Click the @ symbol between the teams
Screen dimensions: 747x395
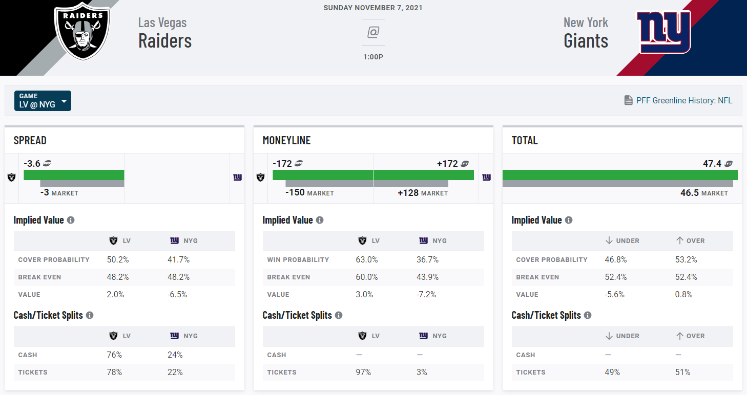(x=373, y=32)
